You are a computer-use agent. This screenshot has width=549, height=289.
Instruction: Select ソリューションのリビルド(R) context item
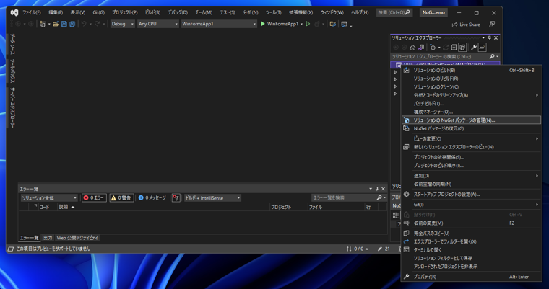(x=471, y=79)
